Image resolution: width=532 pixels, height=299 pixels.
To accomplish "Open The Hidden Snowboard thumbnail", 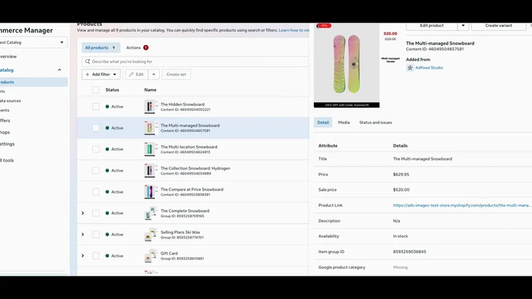I will [x=150, y=106].
